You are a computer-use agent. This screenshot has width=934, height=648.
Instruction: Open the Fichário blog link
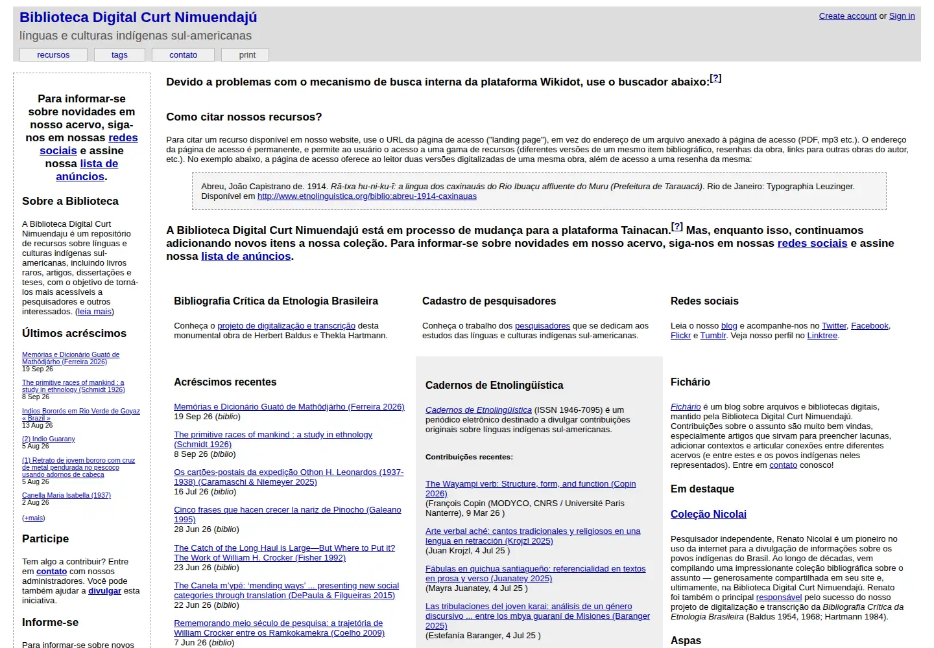point(686,407)
